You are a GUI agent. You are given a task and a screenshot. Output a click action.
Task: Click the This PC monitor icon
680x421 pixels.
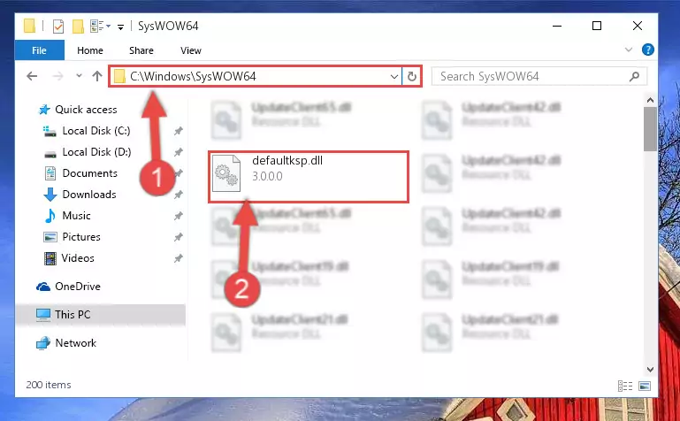pyautogui.click(x=43, y=315)
